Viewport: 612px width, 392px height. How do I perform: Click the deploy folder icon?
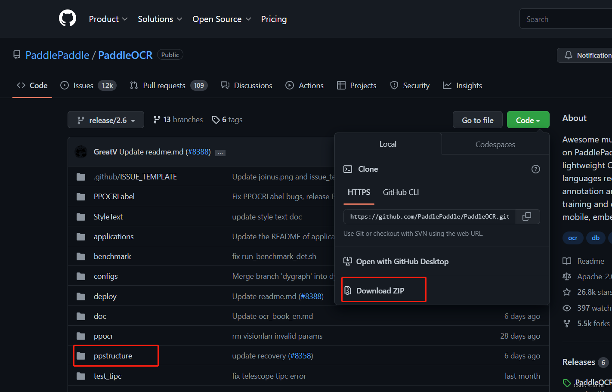tap(81, 296)
